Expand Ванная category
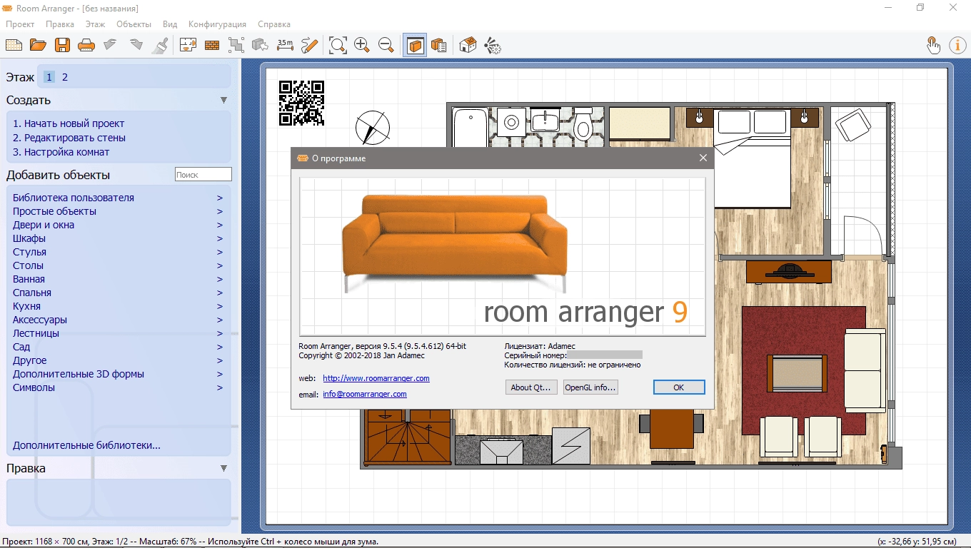Image resolution: width=971 pixels, height=548 pixels. click(118, 279)
